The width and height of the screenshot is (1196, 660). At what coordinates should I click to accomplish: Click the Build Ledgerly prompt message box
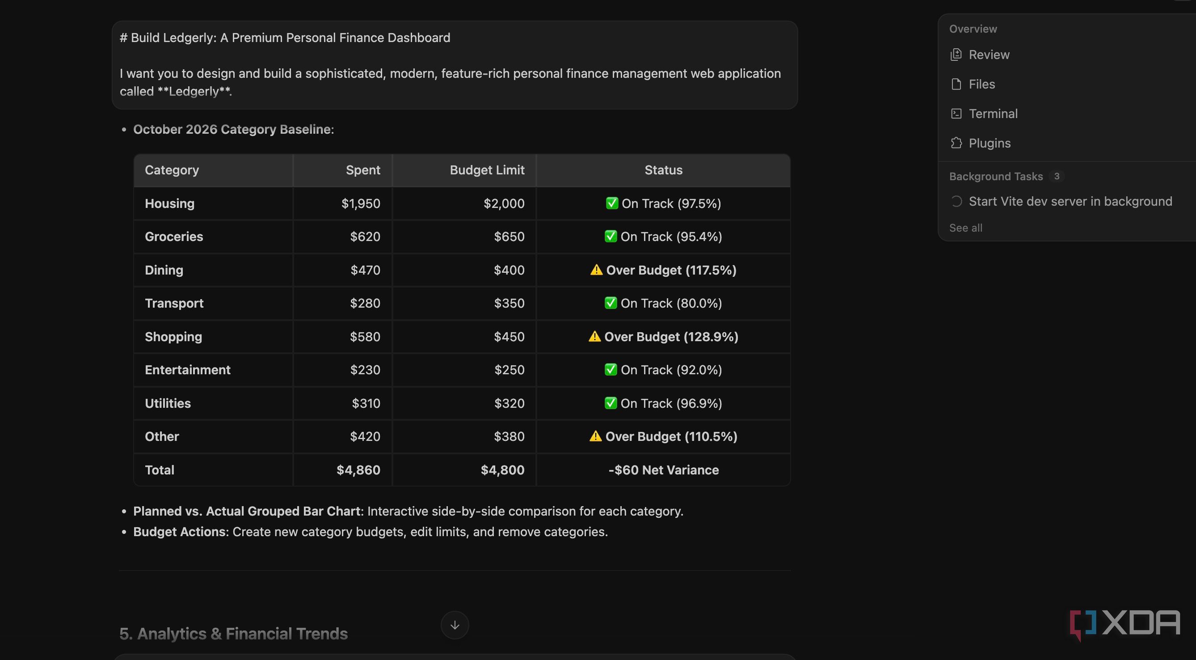[x=455, y=64]
